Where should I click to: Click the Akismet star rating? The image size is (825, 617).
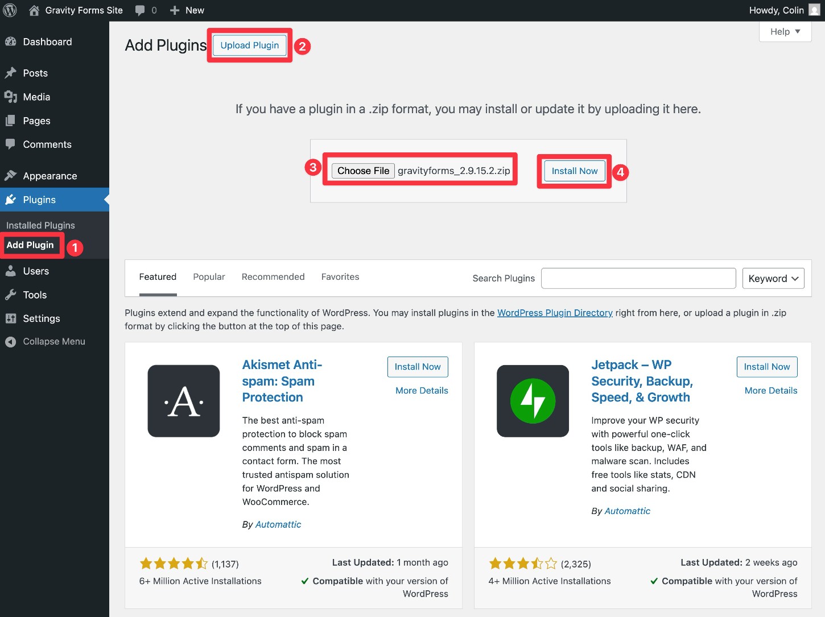174,564
